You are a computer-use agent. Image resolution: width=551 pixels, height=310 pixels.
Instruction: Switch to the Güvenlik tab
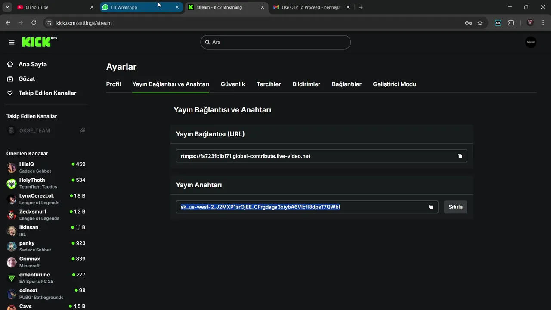point(233,84)
